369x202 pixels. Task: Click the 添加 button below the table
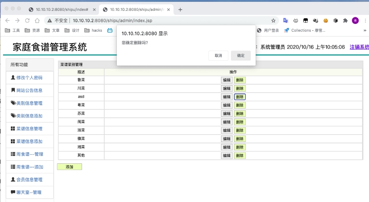tap(69, 167)
